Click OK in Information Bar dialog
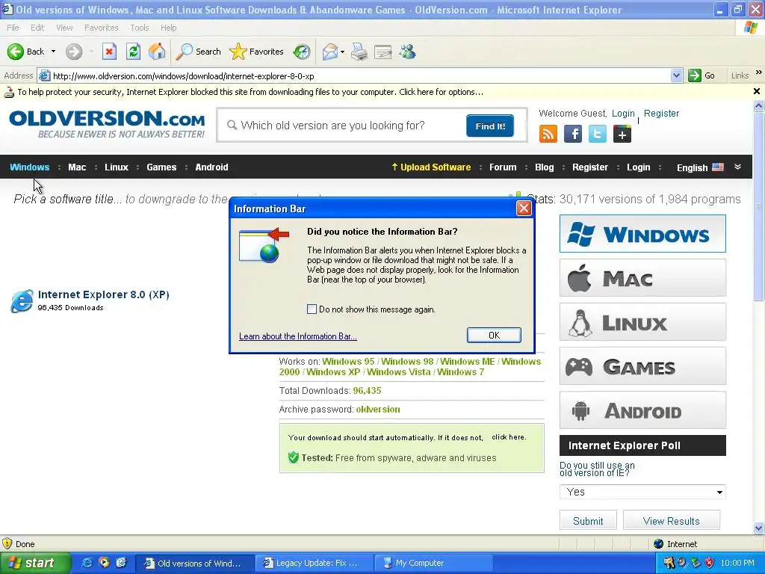765x574 pixels. 494,336
